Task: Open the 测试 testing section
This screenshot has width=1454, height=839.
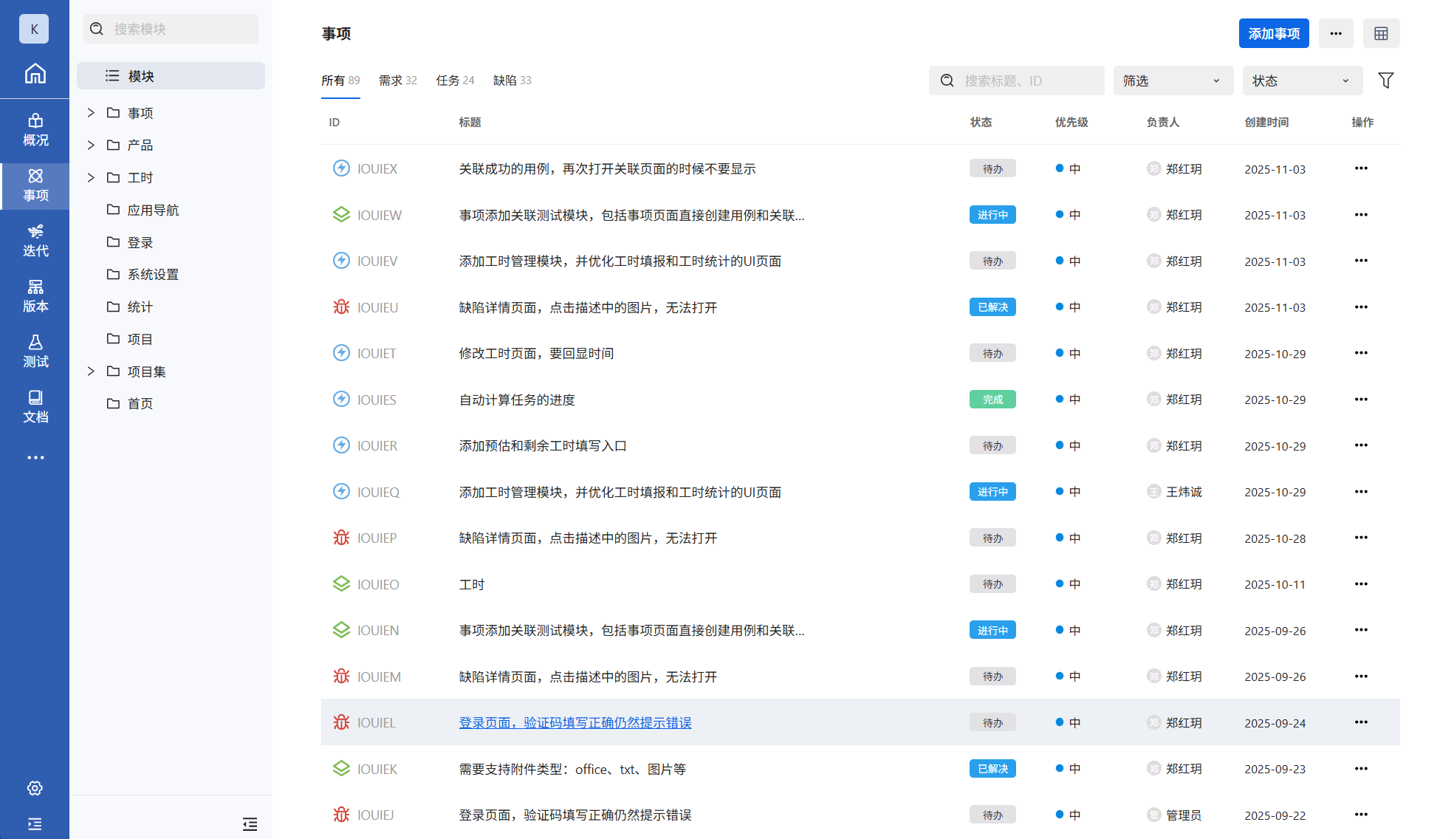Action: click(x=35, y=351)
